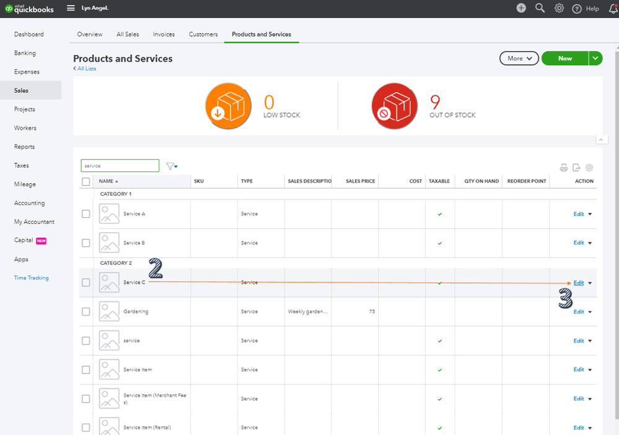Check Service Item (Rental) row checkbox
619x435 pixels.
pyautogui.click(x=86, y=428)
